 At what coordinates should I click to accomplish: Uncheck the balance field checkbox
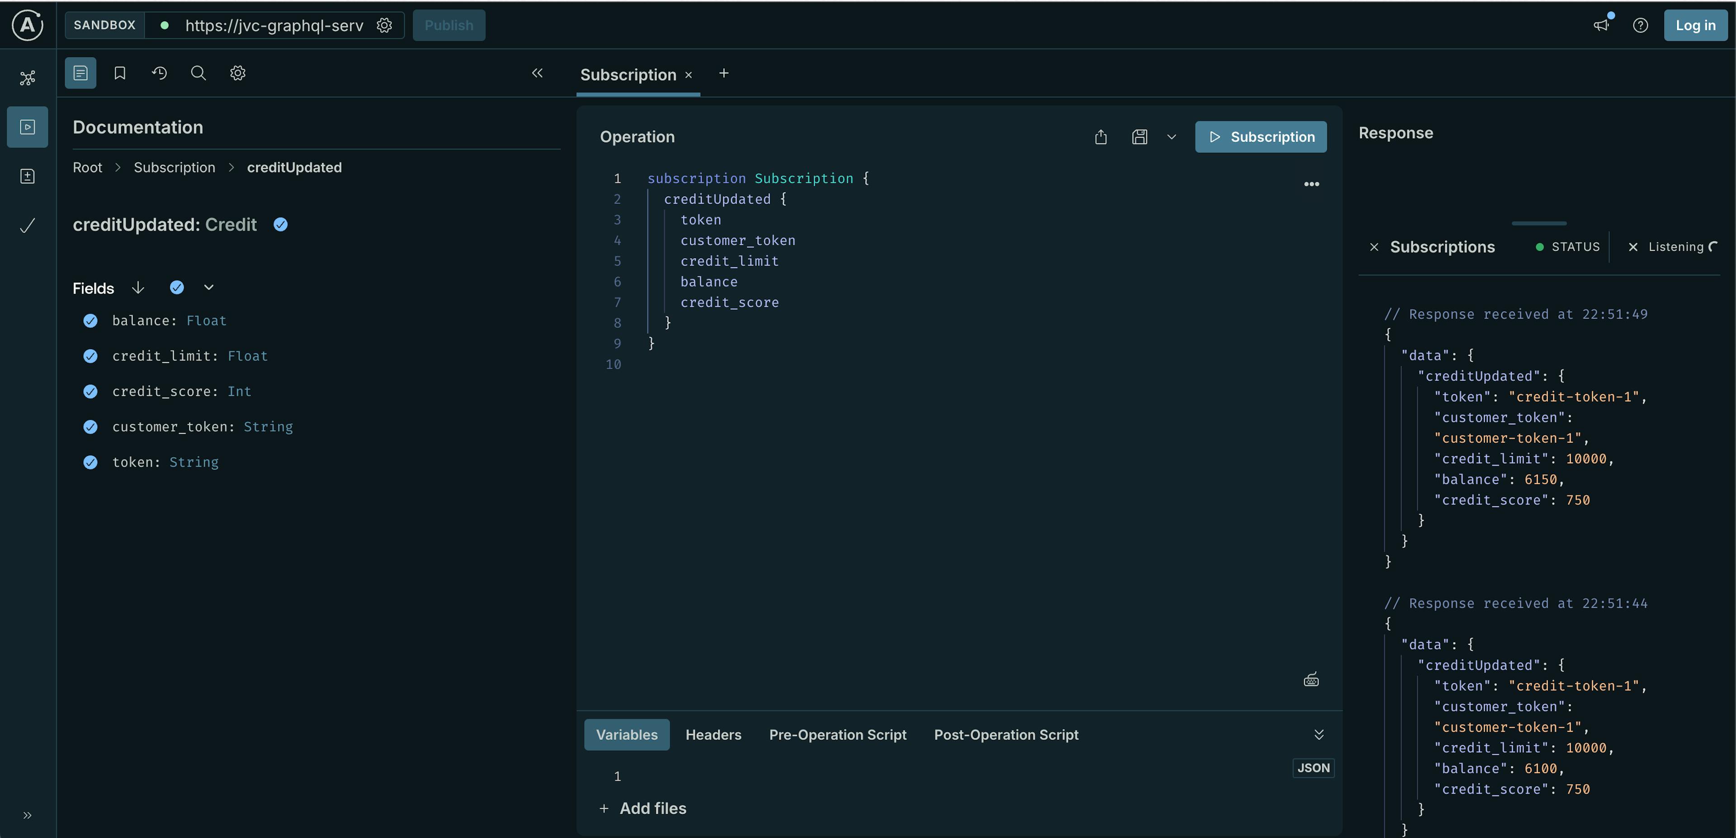[90, 321]
